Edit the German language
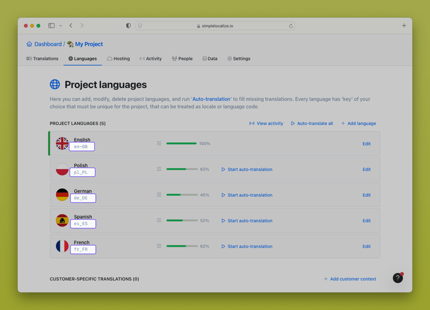430x310 pixels. click(x=366, y=195)
